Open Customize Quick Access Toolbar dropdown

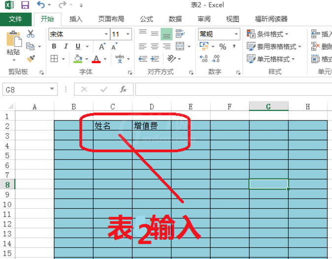(81, 5)
